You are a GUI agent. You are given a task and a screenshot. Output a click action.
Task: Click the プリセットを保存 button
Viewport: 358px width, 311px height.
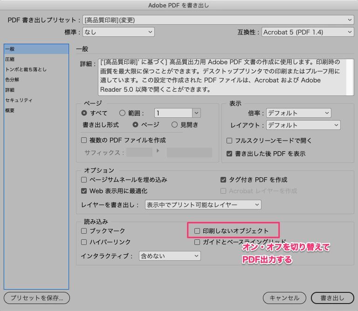[x=37, y=298]
